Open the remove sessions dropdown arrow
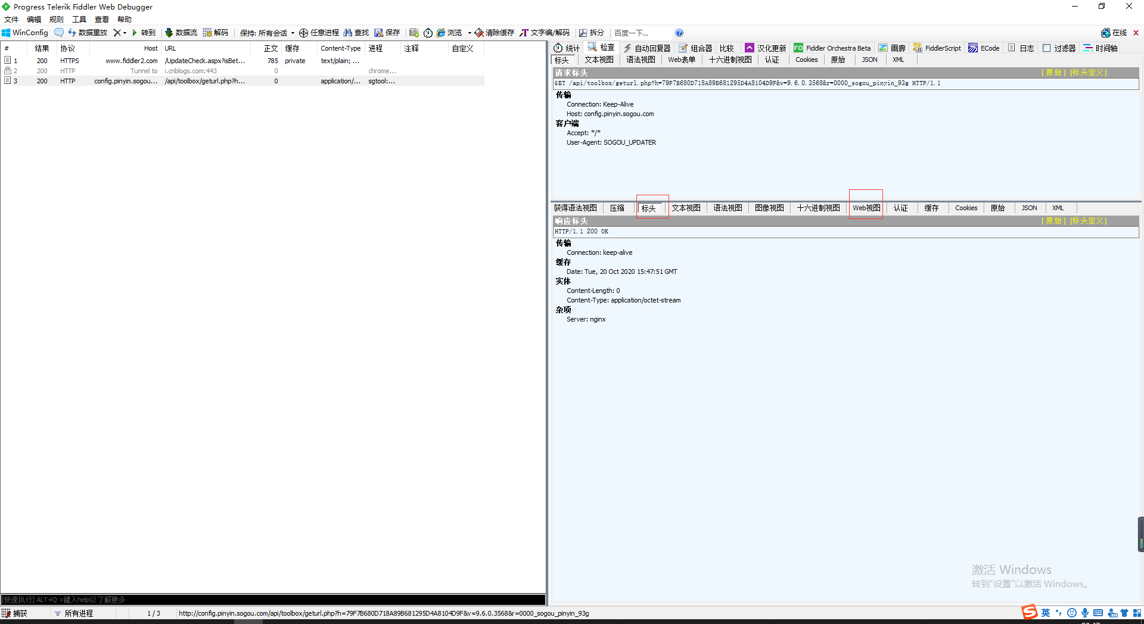1144x624 pixels. (x=125, y=33)
